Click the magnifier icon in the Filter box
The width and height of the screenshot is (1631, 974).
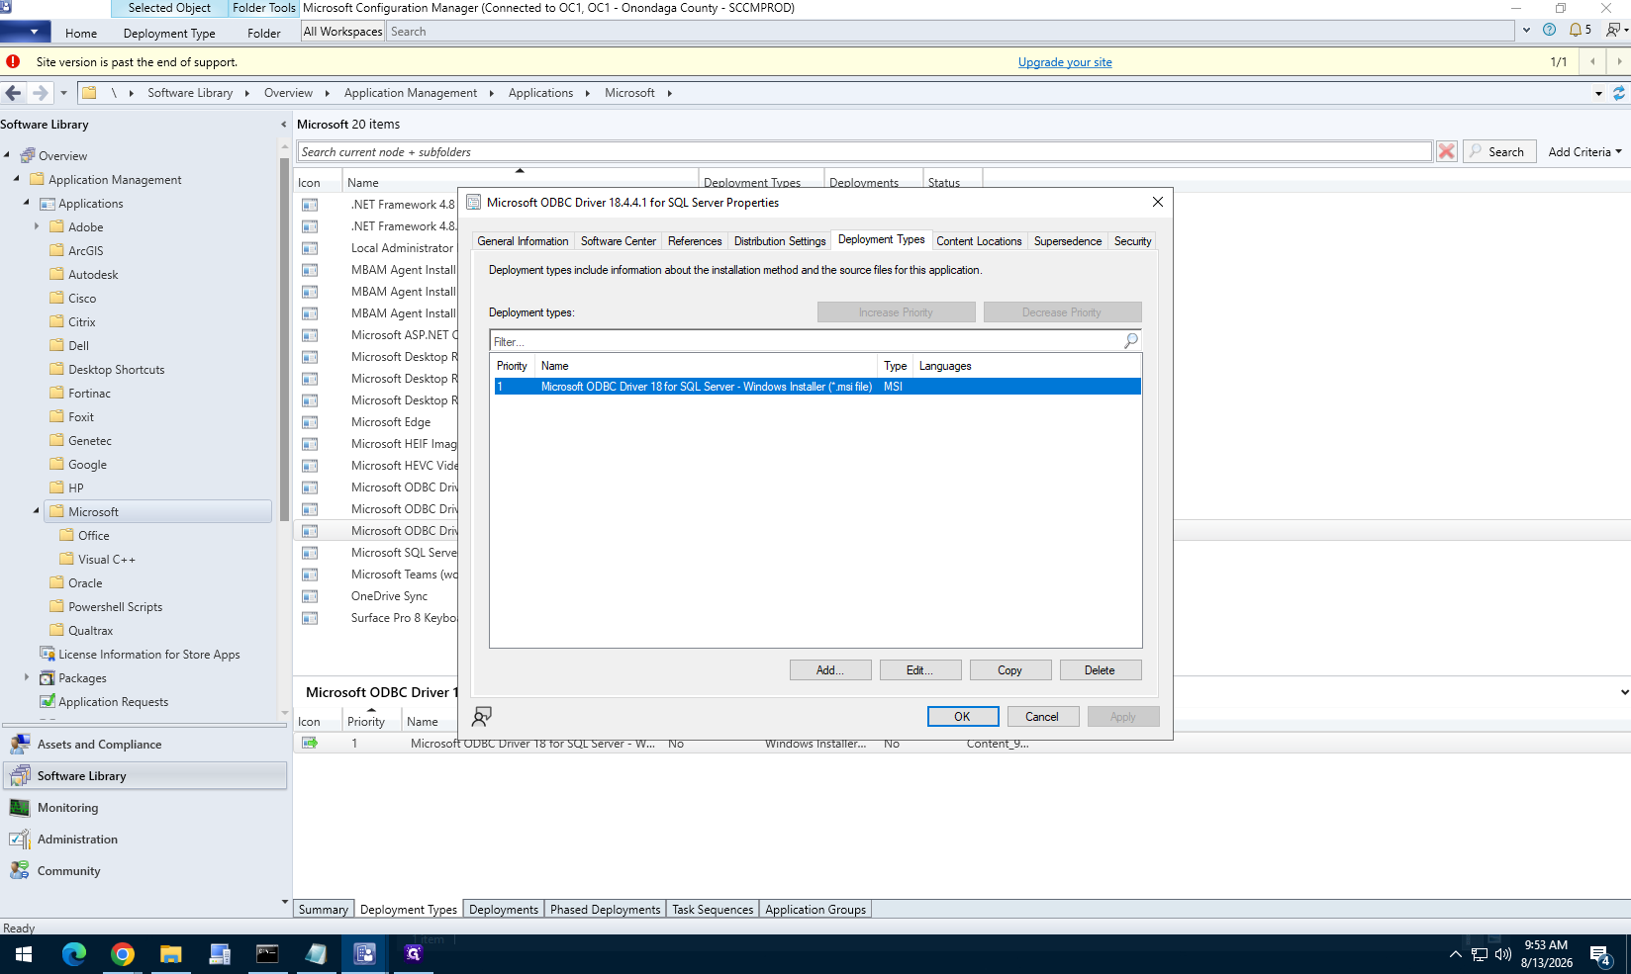(1131, 340)
